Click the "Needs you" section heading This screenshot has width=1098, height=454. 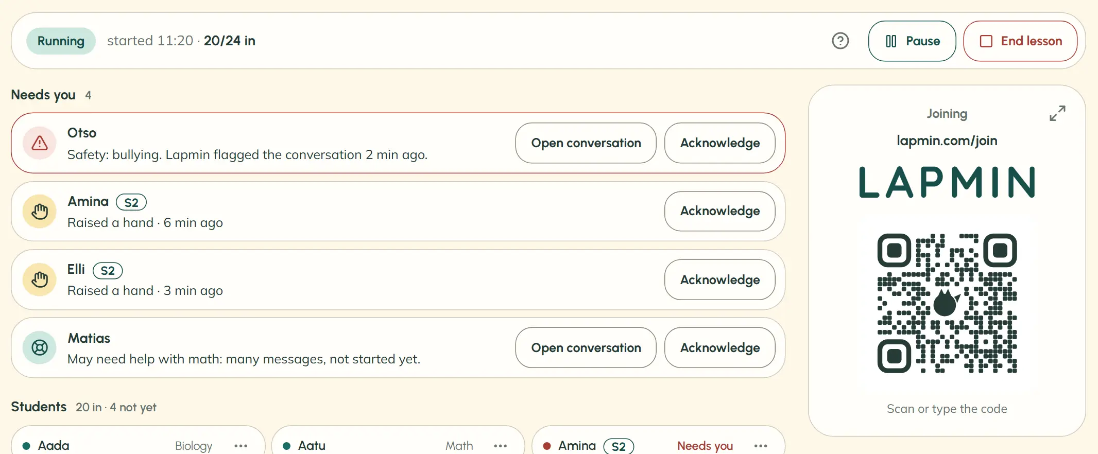pos(43,95)
